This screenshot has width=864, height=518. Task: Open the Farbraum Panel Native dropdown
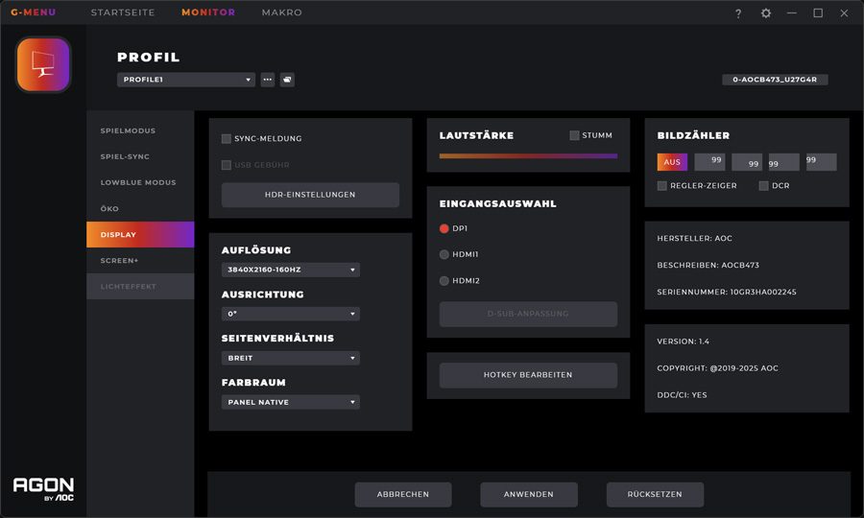coord(291,403)
